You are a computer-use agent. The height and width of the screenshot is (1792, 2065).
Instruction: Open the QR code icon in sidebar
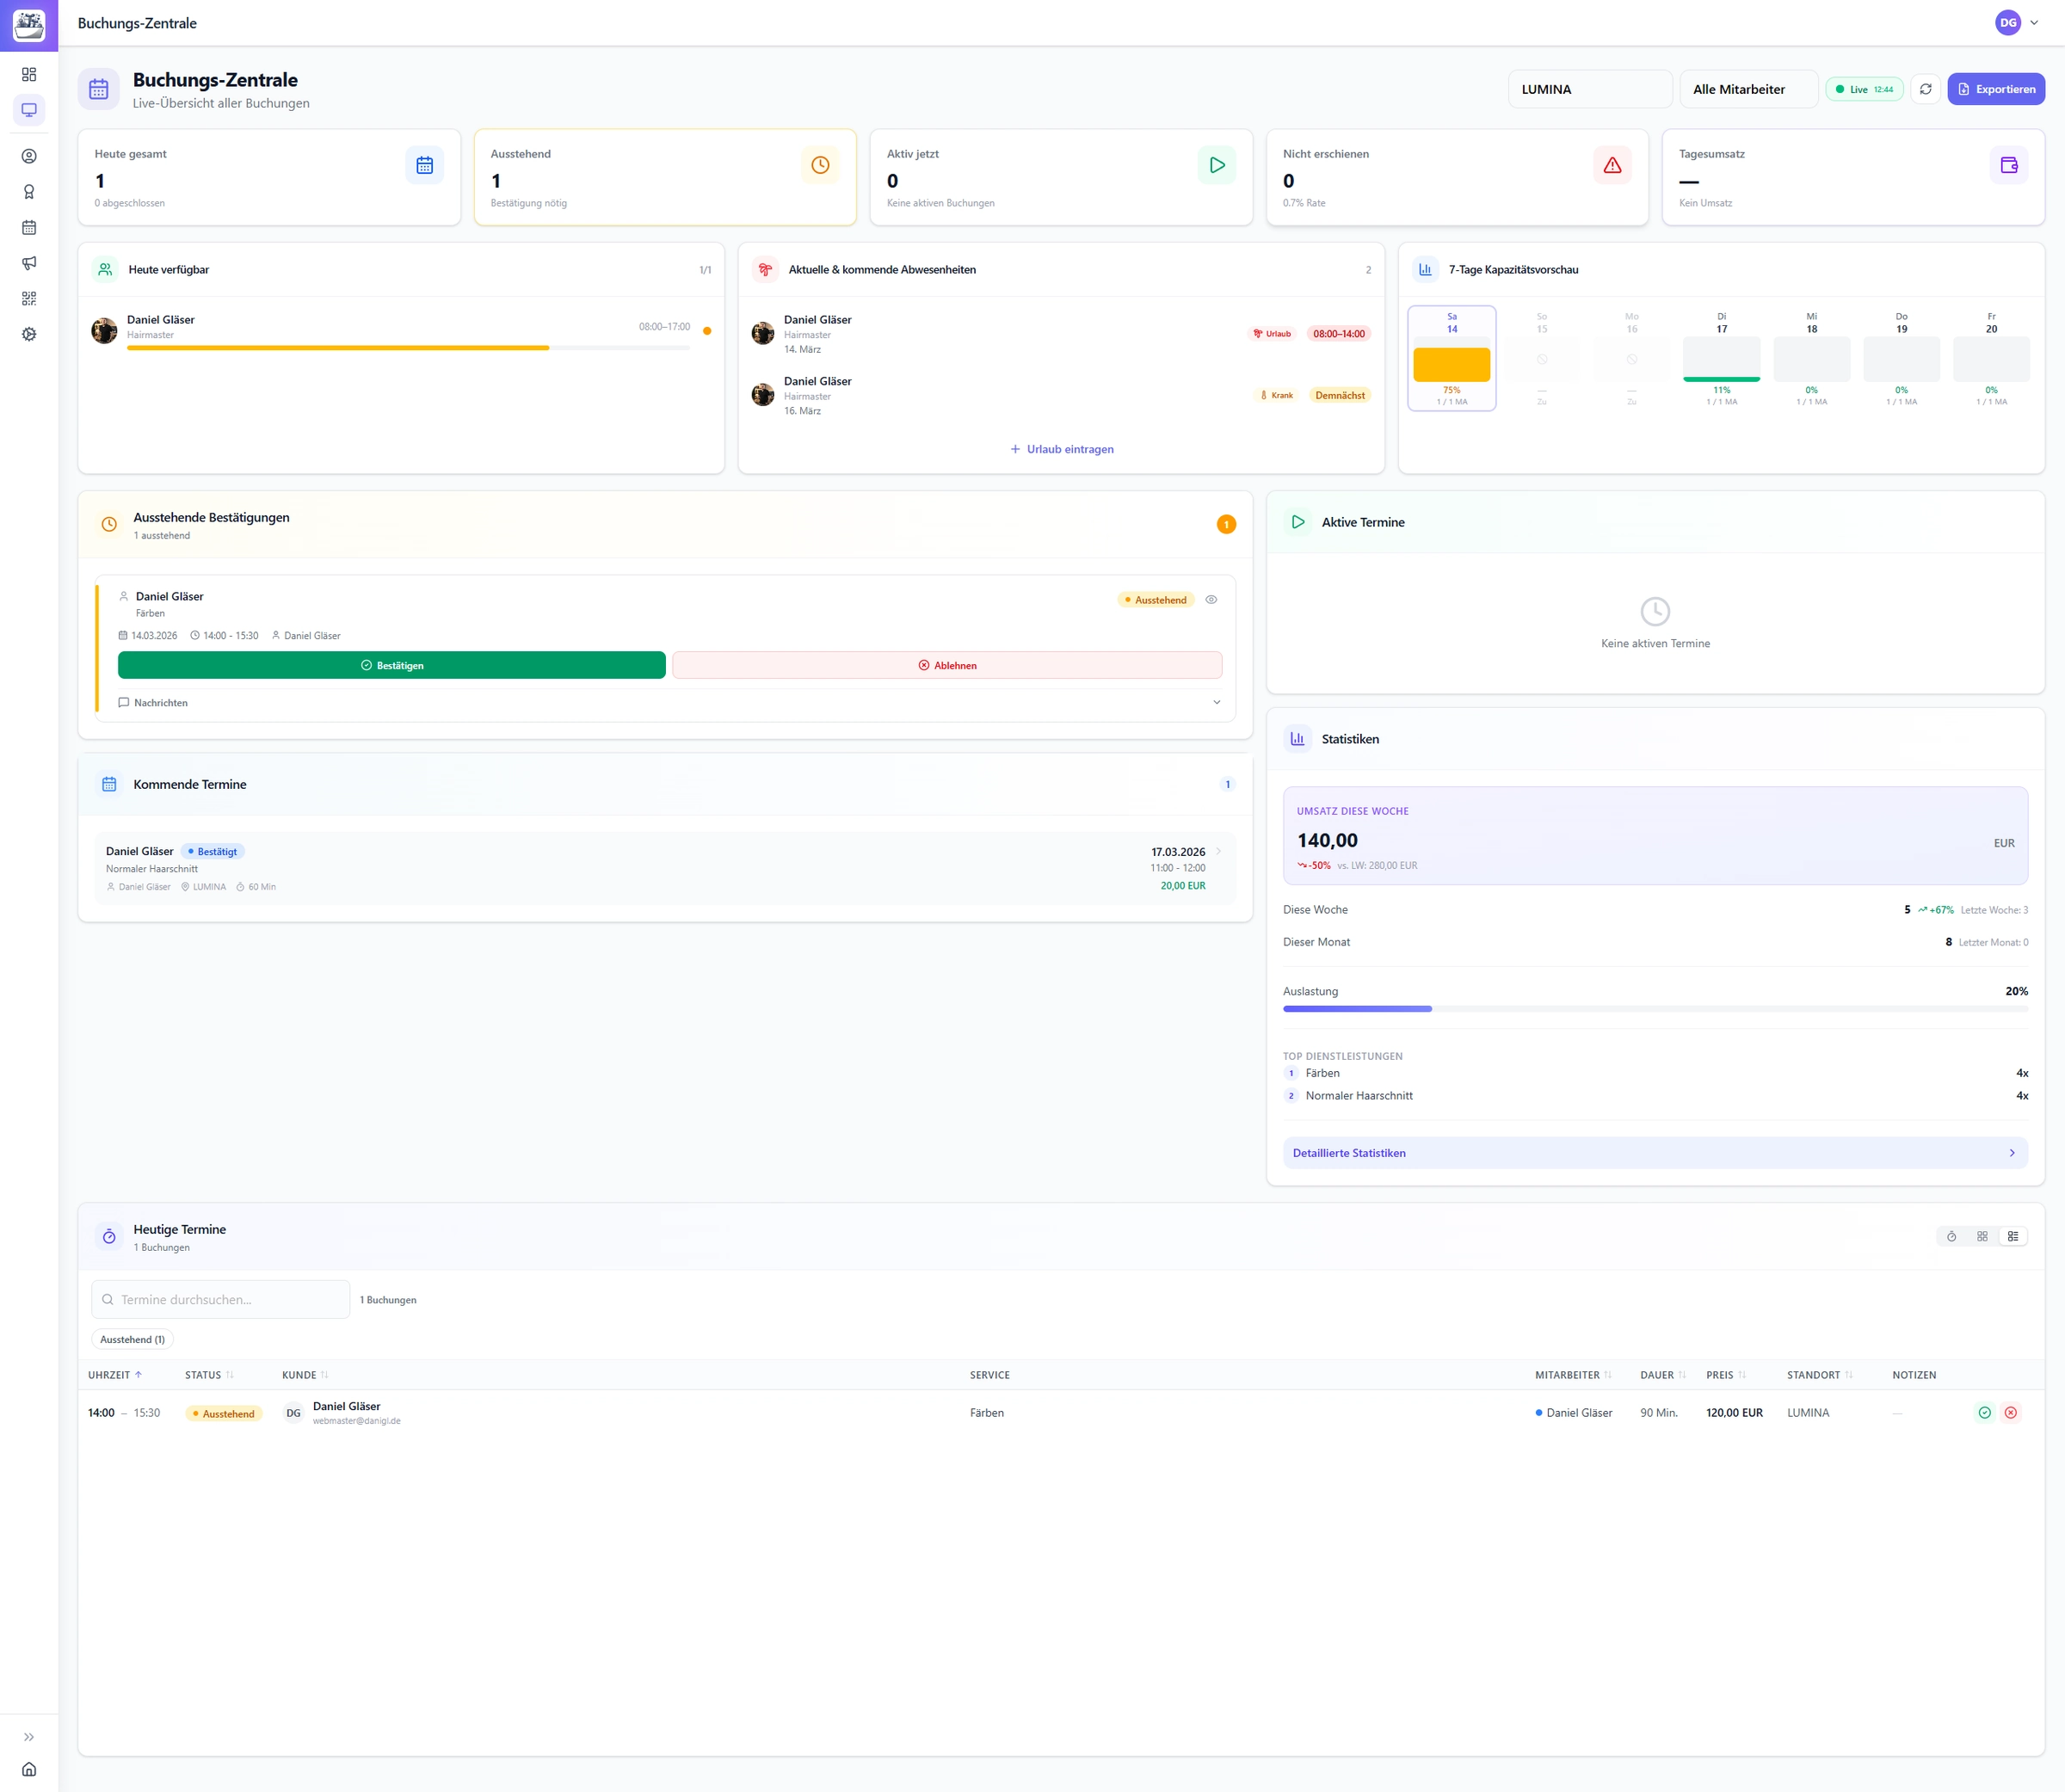click(29, 299)
